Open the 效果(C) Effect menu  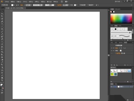[37, 2]
